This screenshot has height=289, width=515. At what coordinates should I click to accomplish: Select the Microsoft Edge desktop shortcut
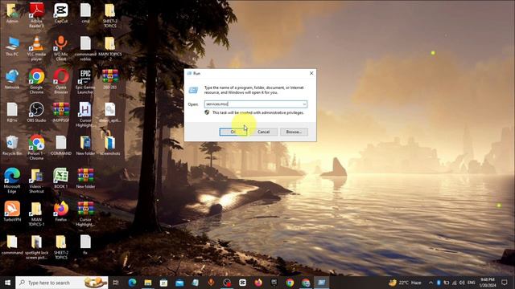(x=12, y=181)
